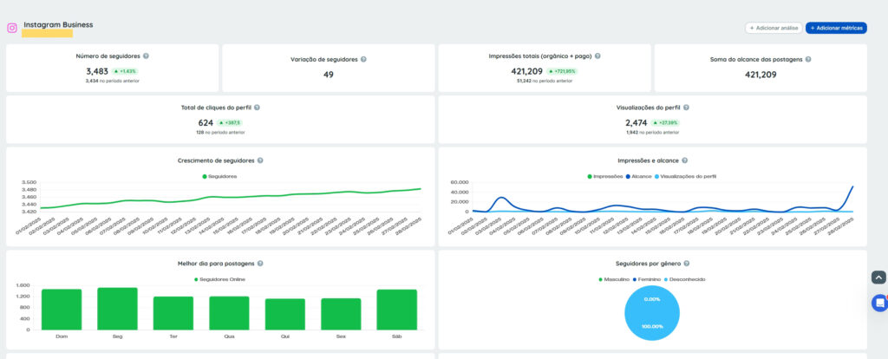Click the Adicionar análise button
This screenshot has width=888, height=359.
click(774, 28)
